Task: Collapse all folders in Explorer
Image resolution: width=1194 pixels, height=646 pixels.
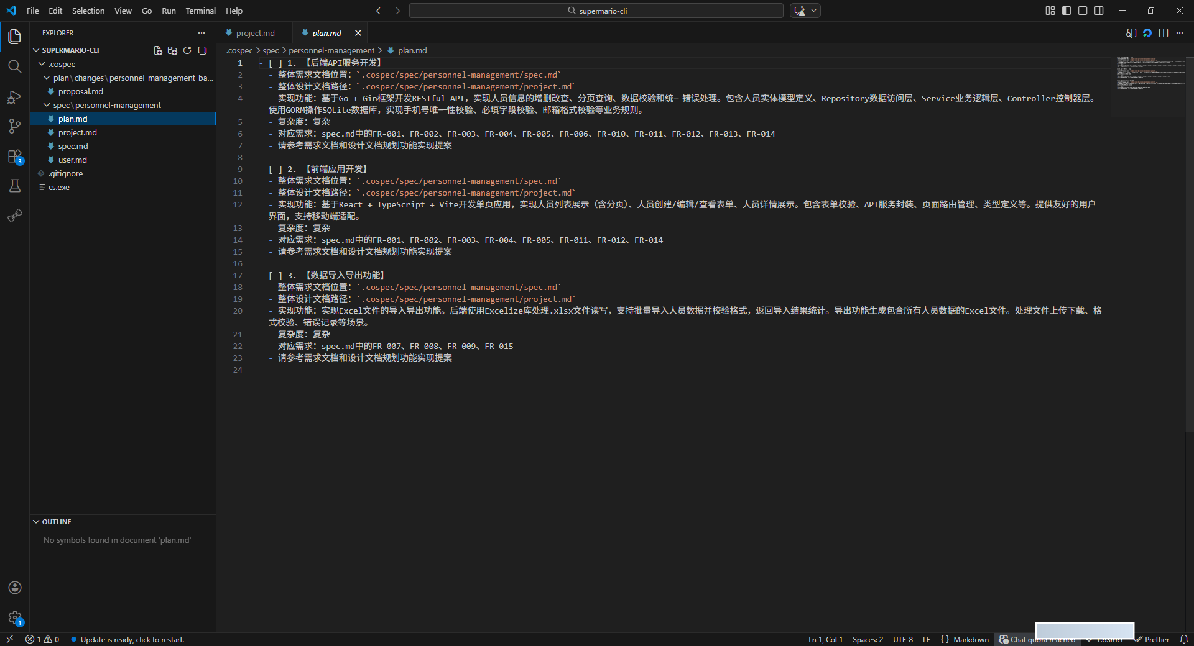Action: [202, 50]
